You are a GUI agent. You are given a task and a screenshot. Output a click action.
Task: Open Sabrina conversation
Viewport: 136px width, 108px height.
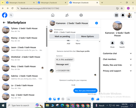[24, 77]
